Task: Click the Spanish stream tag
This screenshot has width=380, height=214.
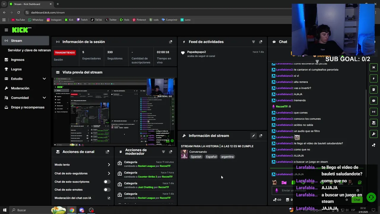Action: click(x=196, y=157)
